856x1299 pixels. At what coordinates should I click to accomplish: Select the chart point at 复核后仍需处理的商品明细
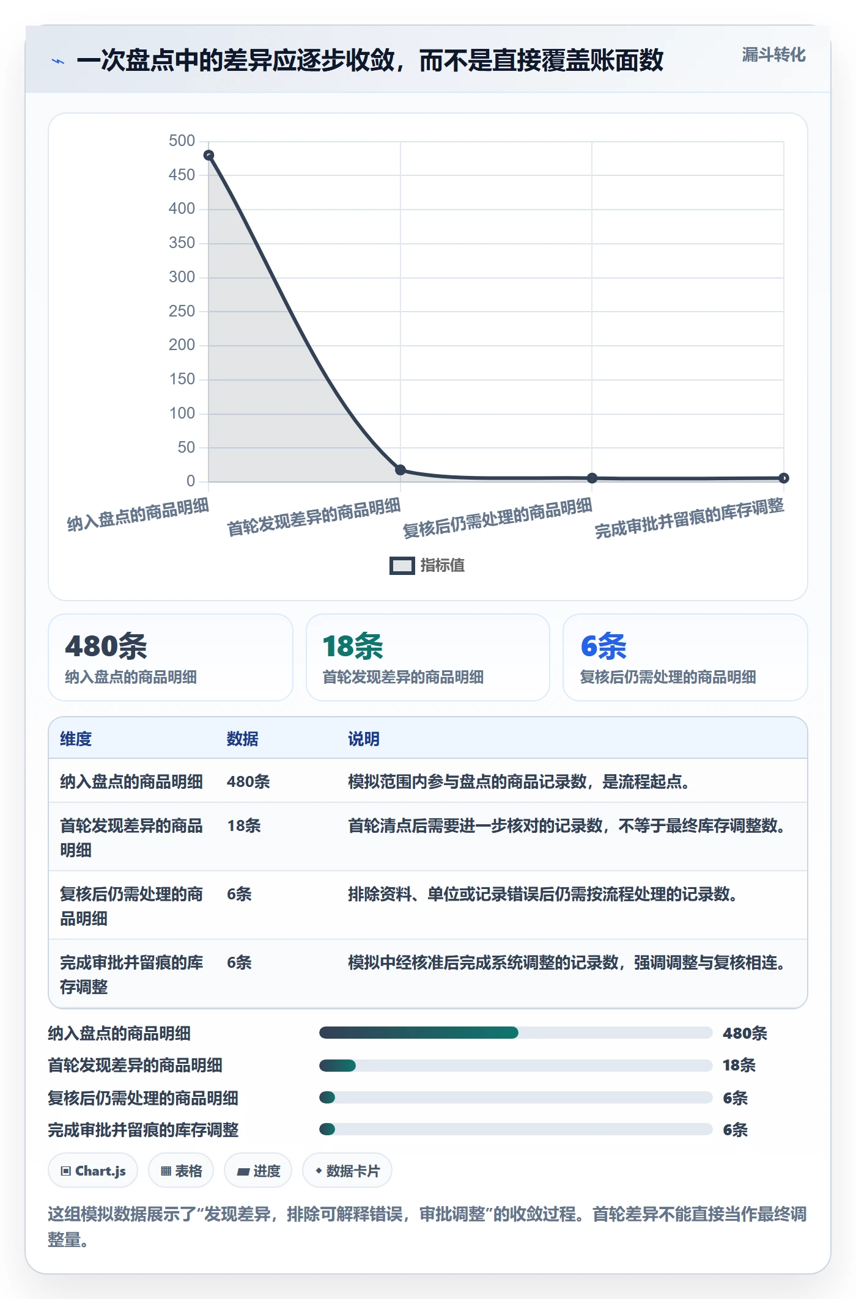click(592, 478)
